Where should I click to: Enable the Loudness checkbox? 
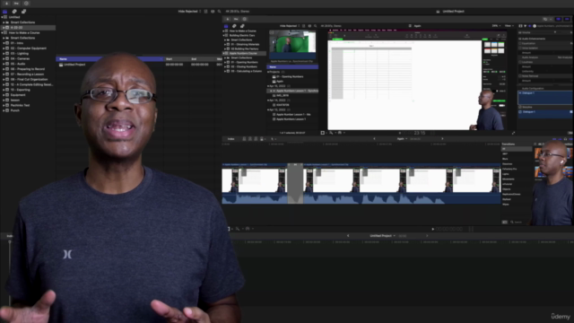(520, 62)
